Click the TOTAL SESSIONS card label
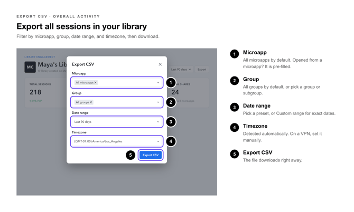Screen dimensions: 354x212 (40, 84)
